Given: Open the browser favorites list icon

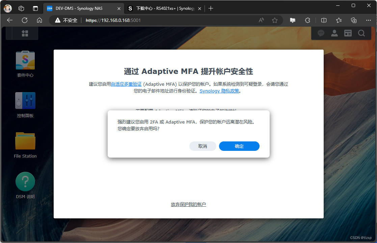Looking at the screenshot, I should [339, 20].
